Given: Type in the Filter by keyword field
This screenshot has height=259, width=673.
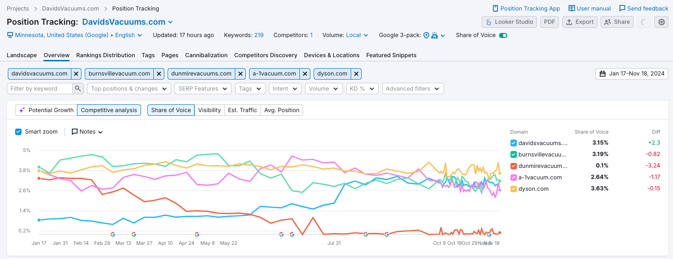Looking at the screenshot, I should pyautogui.click(x=40, y=89).
